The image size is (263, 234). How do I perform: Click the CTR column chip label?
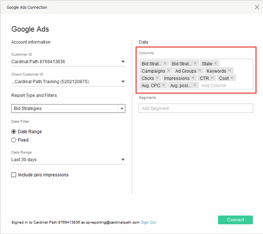204,78
